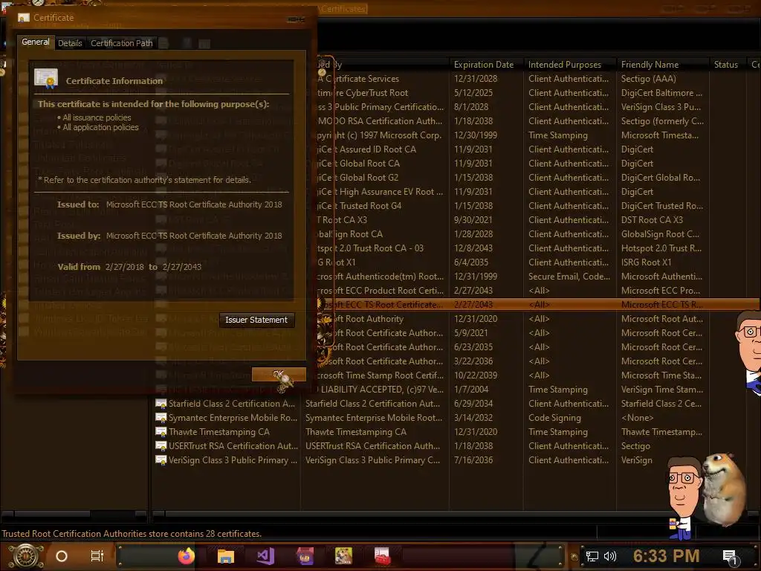Click the expiration date 12/30/1999
Viewport: 761px width, 571px height.
475,135
